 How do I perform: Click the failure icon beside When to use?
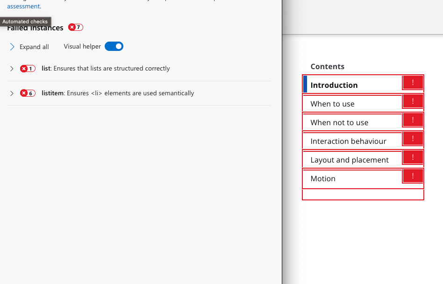pos(413,101)
